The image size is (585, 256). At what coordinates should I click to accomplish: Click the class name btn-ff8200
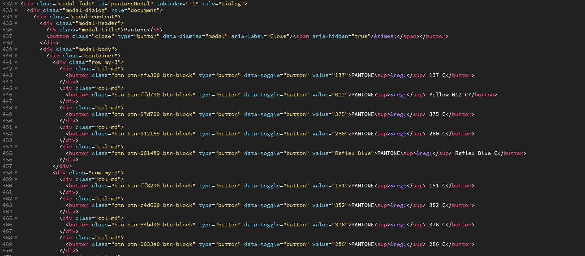pos(144,186)
